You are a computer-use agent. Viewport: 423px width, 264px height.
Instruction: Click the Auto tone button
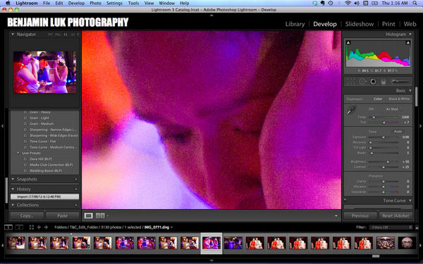[398, 132]
